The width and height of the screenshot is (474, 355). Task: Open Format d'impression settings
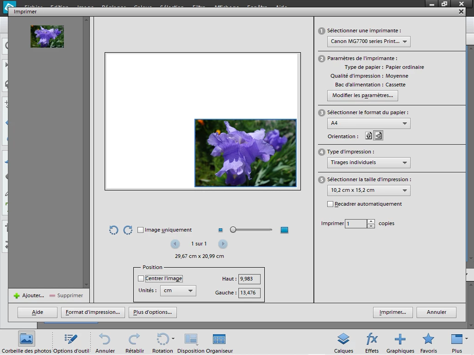93,312
